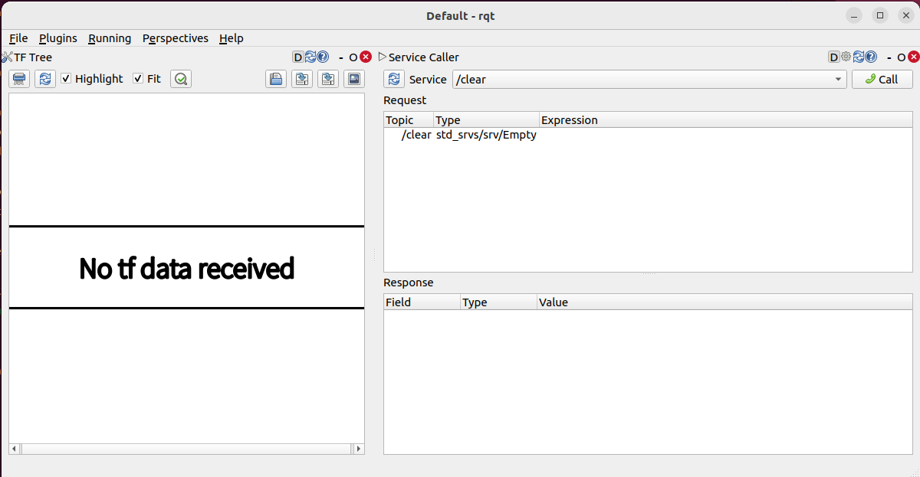Click TF Tree scrollbar right arrow

point(358,449)
